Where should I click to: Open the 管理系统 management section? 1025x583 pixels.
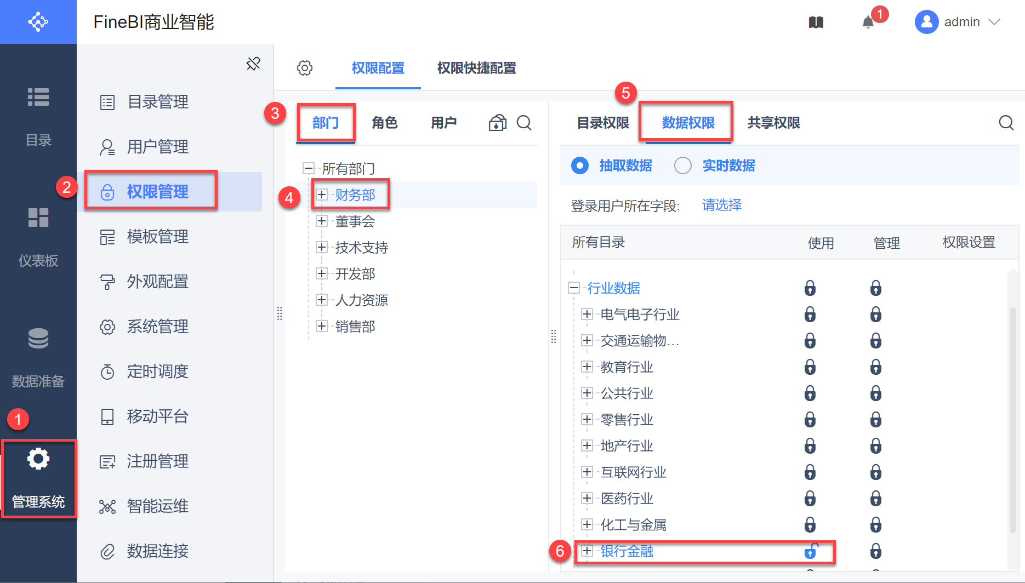click(38, 478)
